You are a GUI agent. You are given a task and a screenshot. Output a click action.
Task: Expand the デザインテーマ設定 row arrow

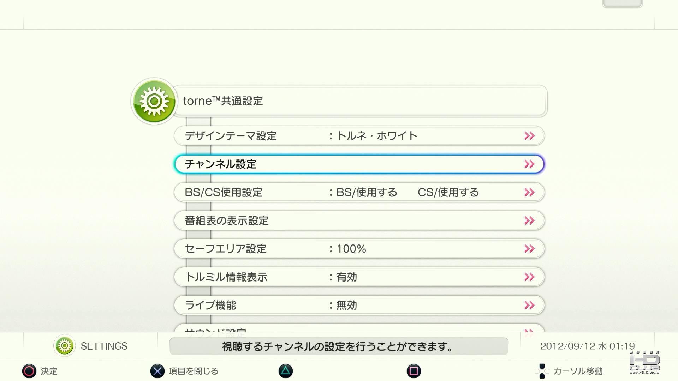(x=529, y=136)
